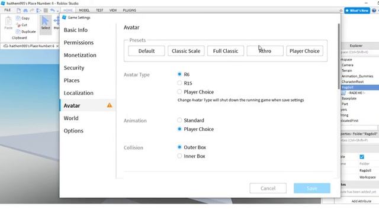Apply the Full Classic preset
The image size is (379, 213).
click(x=226, y=51)
